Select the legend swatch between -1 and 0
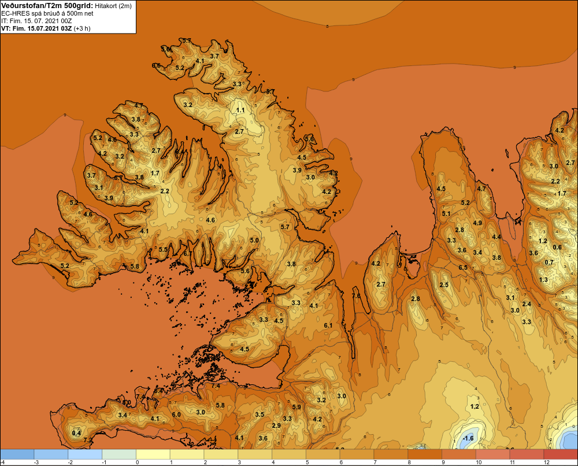This screenshot has height=466, width=578. click(119, 454)
